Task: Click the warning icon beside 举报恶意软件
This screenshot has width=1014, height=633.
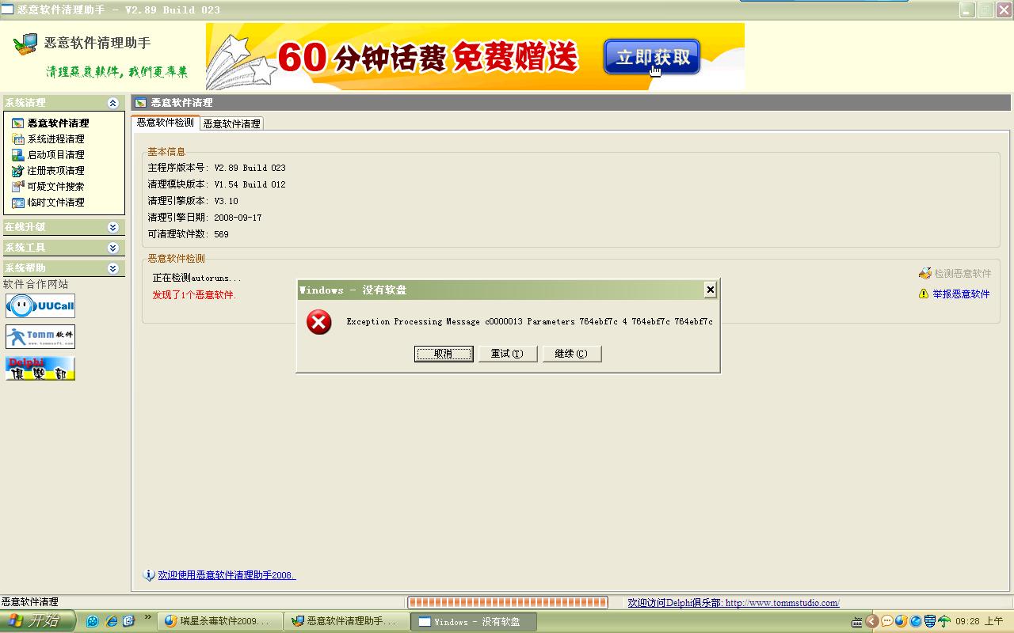Action: [x=924, y=294]
